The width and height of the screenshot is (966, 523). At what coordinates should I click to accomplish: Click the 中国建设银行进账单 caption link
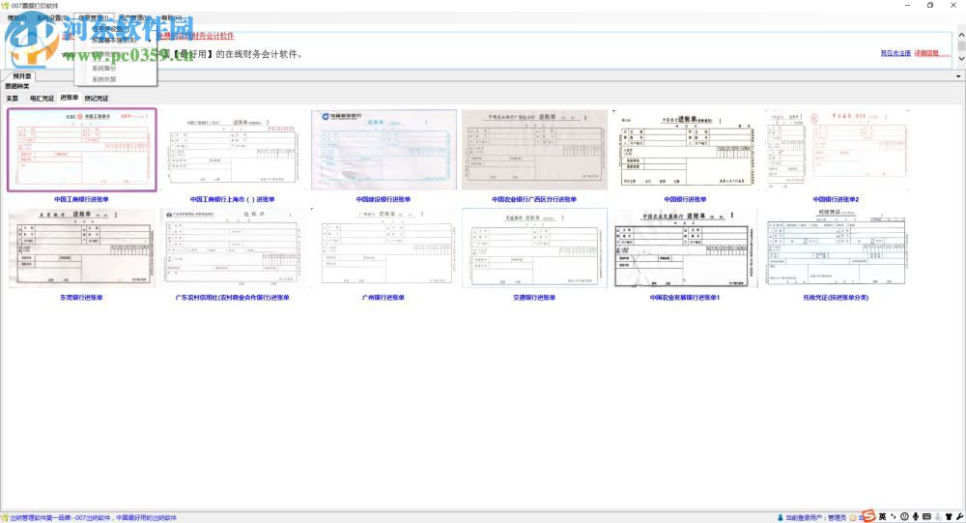[x=384, y=199]
